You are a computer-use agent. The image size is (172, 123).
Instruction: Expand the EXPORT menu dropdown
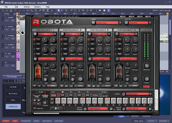pos(156,121)
